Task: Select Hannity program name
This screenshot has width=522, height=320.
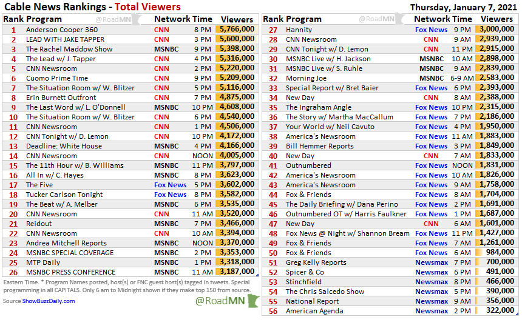Action: coord(299,30)
